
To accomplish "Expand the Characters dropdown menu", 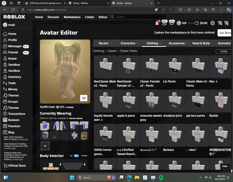I will coord(129,43).
